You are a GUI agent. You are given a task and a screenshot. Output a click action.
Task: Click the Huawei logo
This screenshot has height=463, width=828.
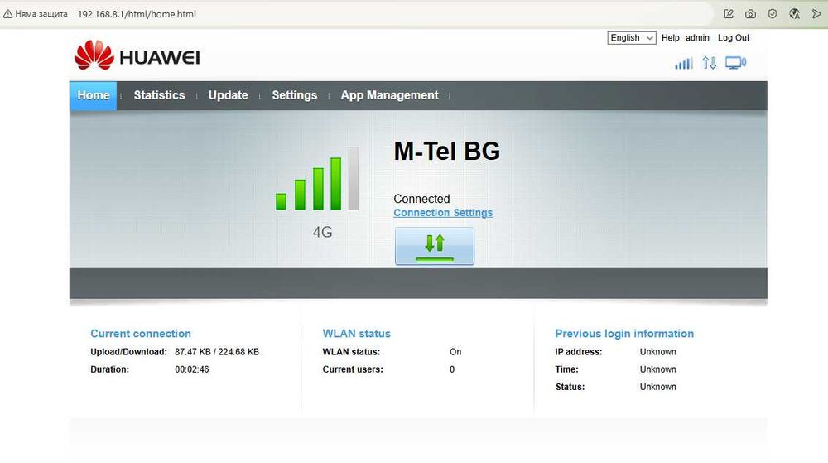click(137, 55)
